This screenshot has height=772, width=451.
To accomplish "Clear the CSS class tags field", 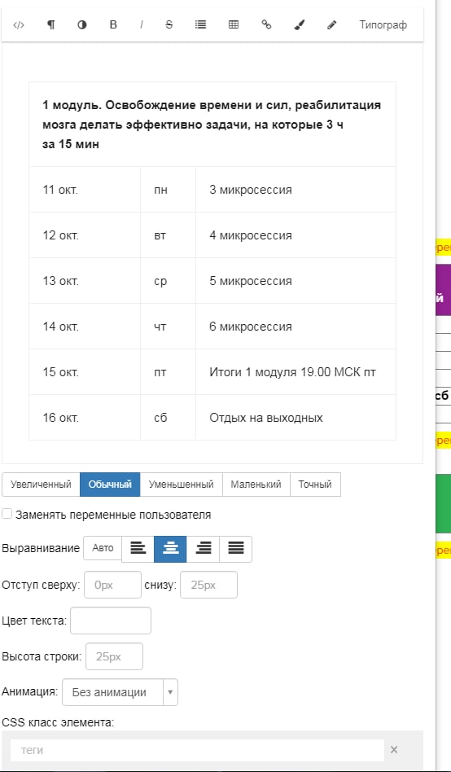I will 394,750.
